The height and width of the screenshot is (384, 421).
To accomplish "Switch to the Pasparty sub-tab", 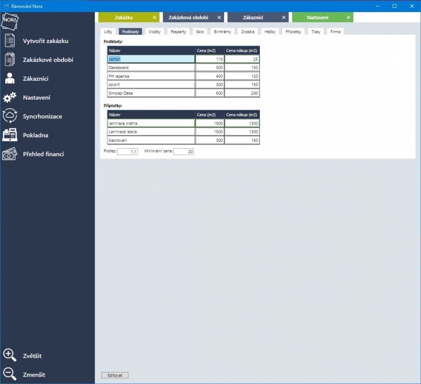I will point(178,32).
